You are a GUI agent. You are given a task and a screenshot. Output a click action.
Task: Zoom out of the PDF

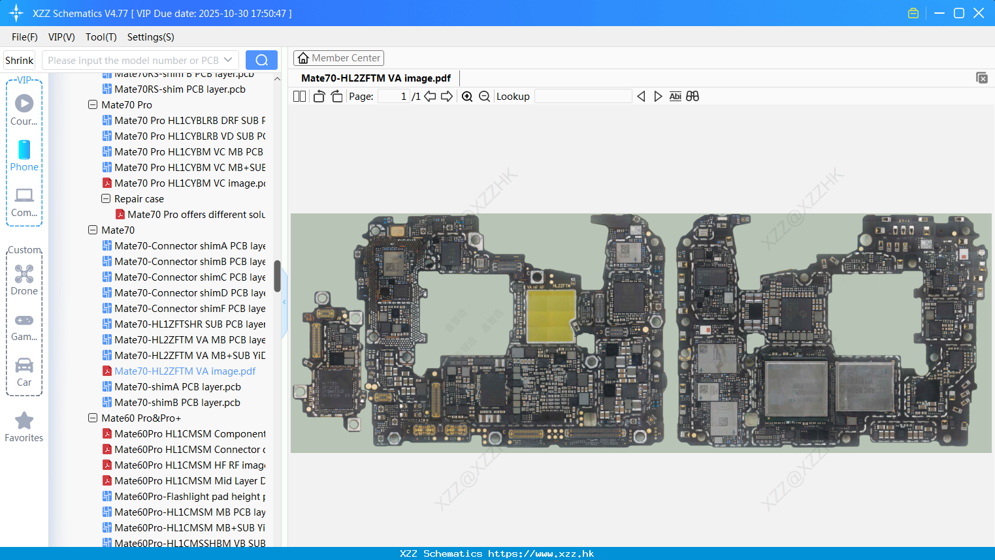pos(484,97)
